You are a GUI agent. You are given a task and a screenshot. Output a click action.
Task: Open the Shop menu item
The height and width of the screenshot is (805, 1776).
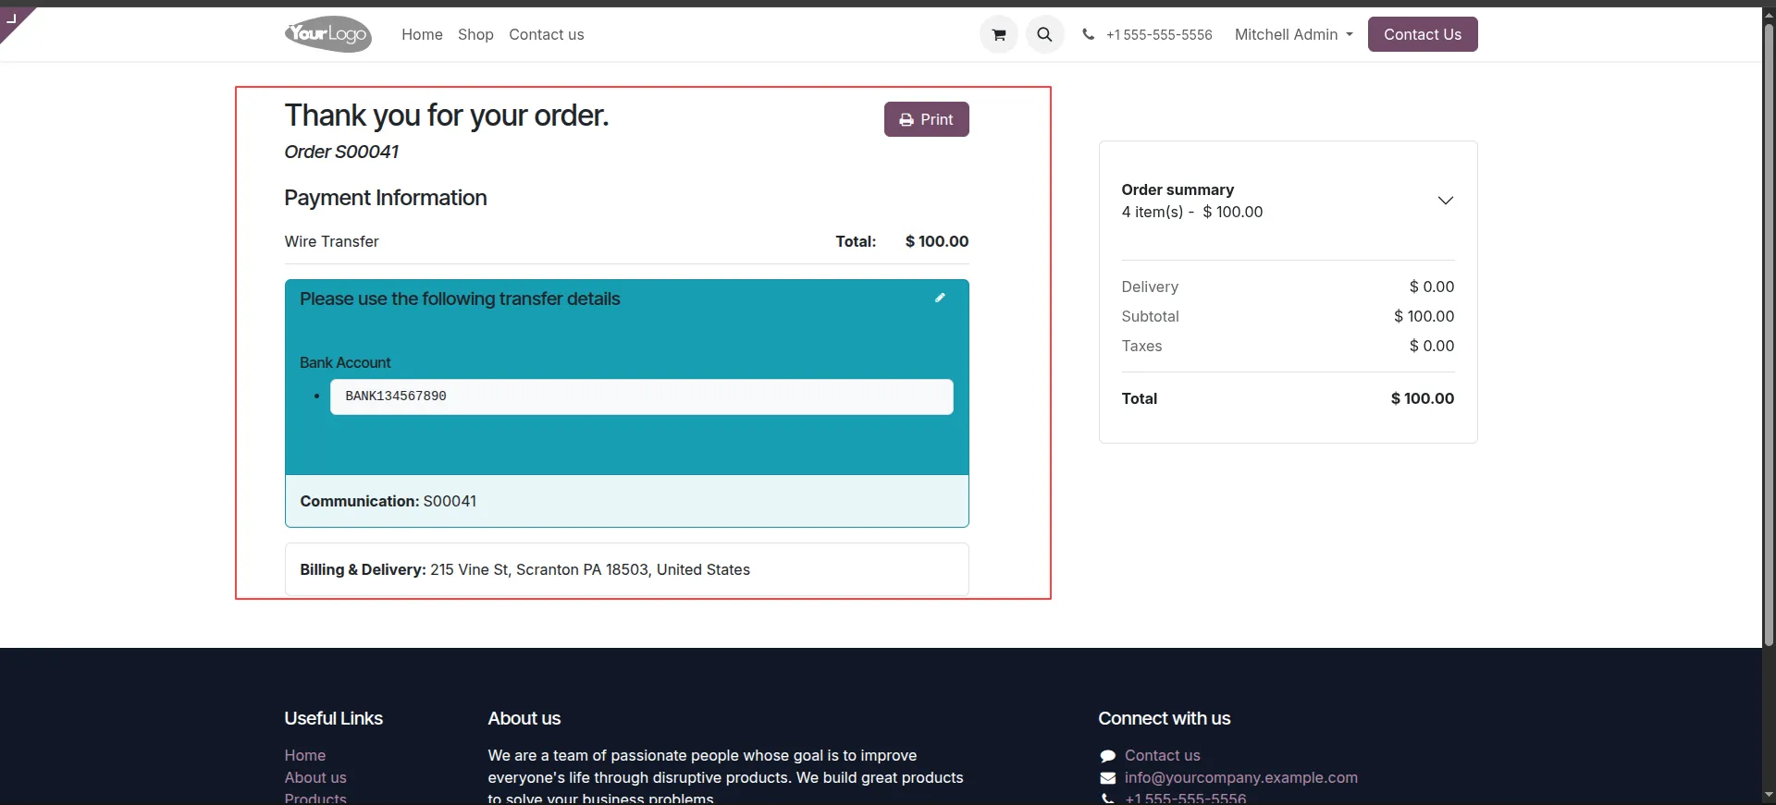tap(475, 34)
